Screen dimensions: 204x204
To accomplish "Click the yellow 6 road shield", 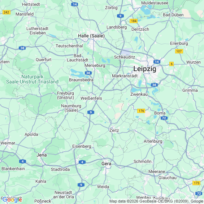I will click(172, 64).
